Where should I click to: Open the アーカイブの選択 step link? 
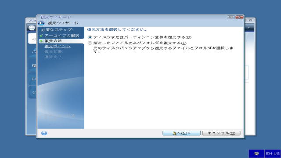click(x=62, y=36)
